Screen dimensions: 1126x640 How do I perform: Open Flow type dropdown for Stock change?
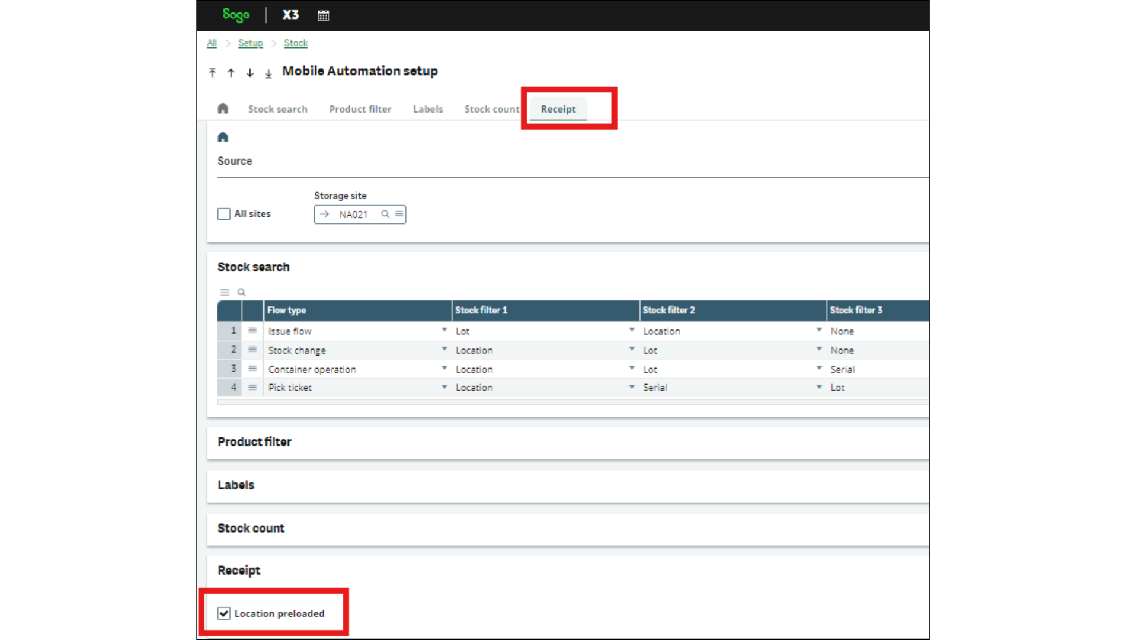(x=444, y=349)
